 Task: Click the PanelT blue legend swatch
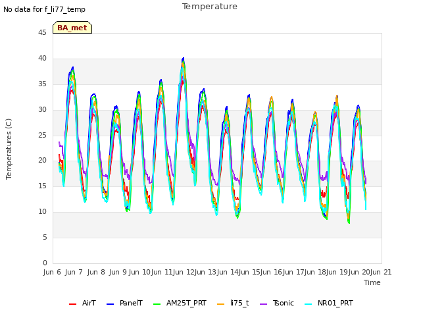tap(110, 304)
